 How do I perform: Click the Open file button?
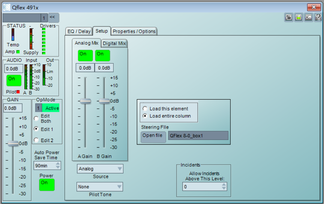click(x=153, y=137)
